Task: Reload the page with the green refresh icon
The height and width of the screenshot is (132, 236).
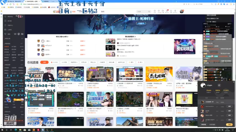Action: point(11,4)
